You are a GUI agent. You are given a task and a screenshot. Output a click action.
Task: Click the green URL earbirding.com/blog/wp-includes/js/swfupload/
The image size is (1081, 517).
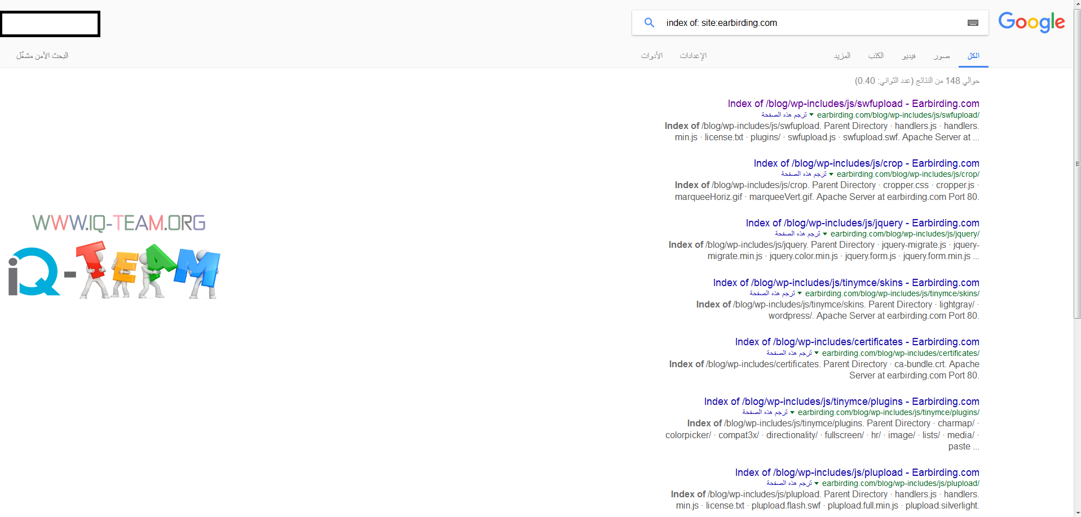898,115
